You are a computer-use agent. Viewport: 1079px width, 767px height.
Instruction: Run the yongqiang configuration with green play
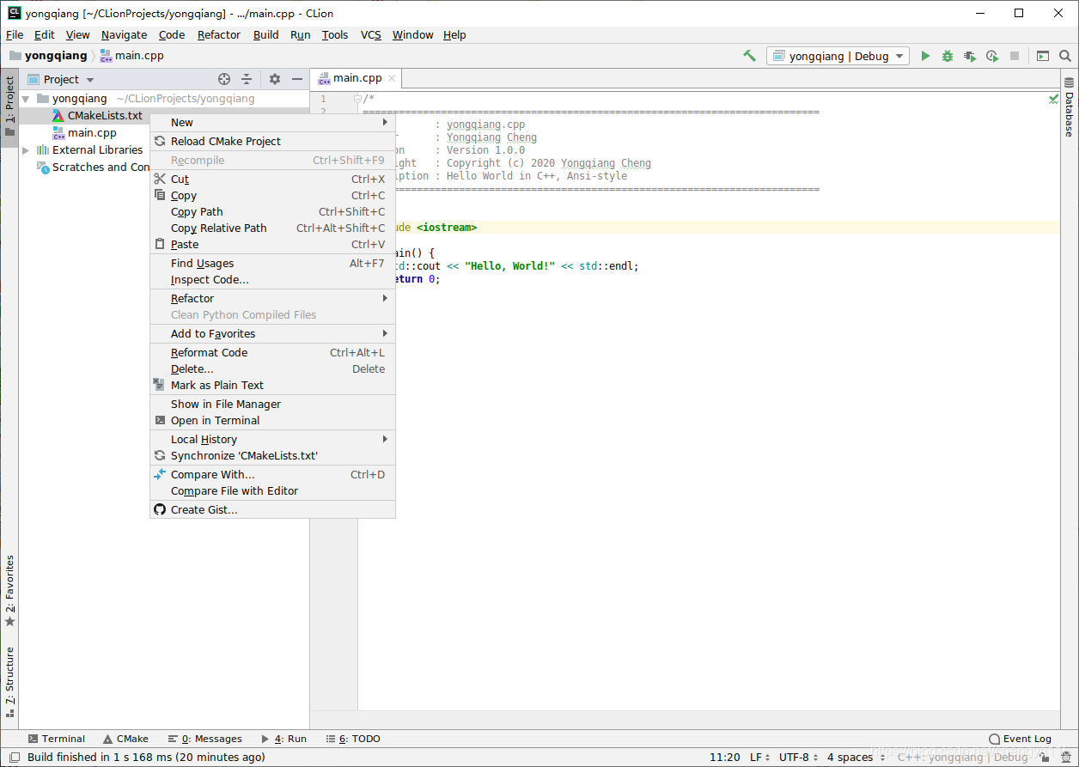pos(925,56)
